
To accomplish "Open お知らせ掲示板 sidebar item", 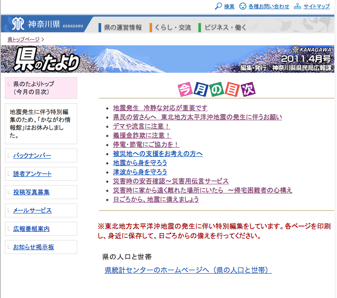I will [x=34, y=247].
